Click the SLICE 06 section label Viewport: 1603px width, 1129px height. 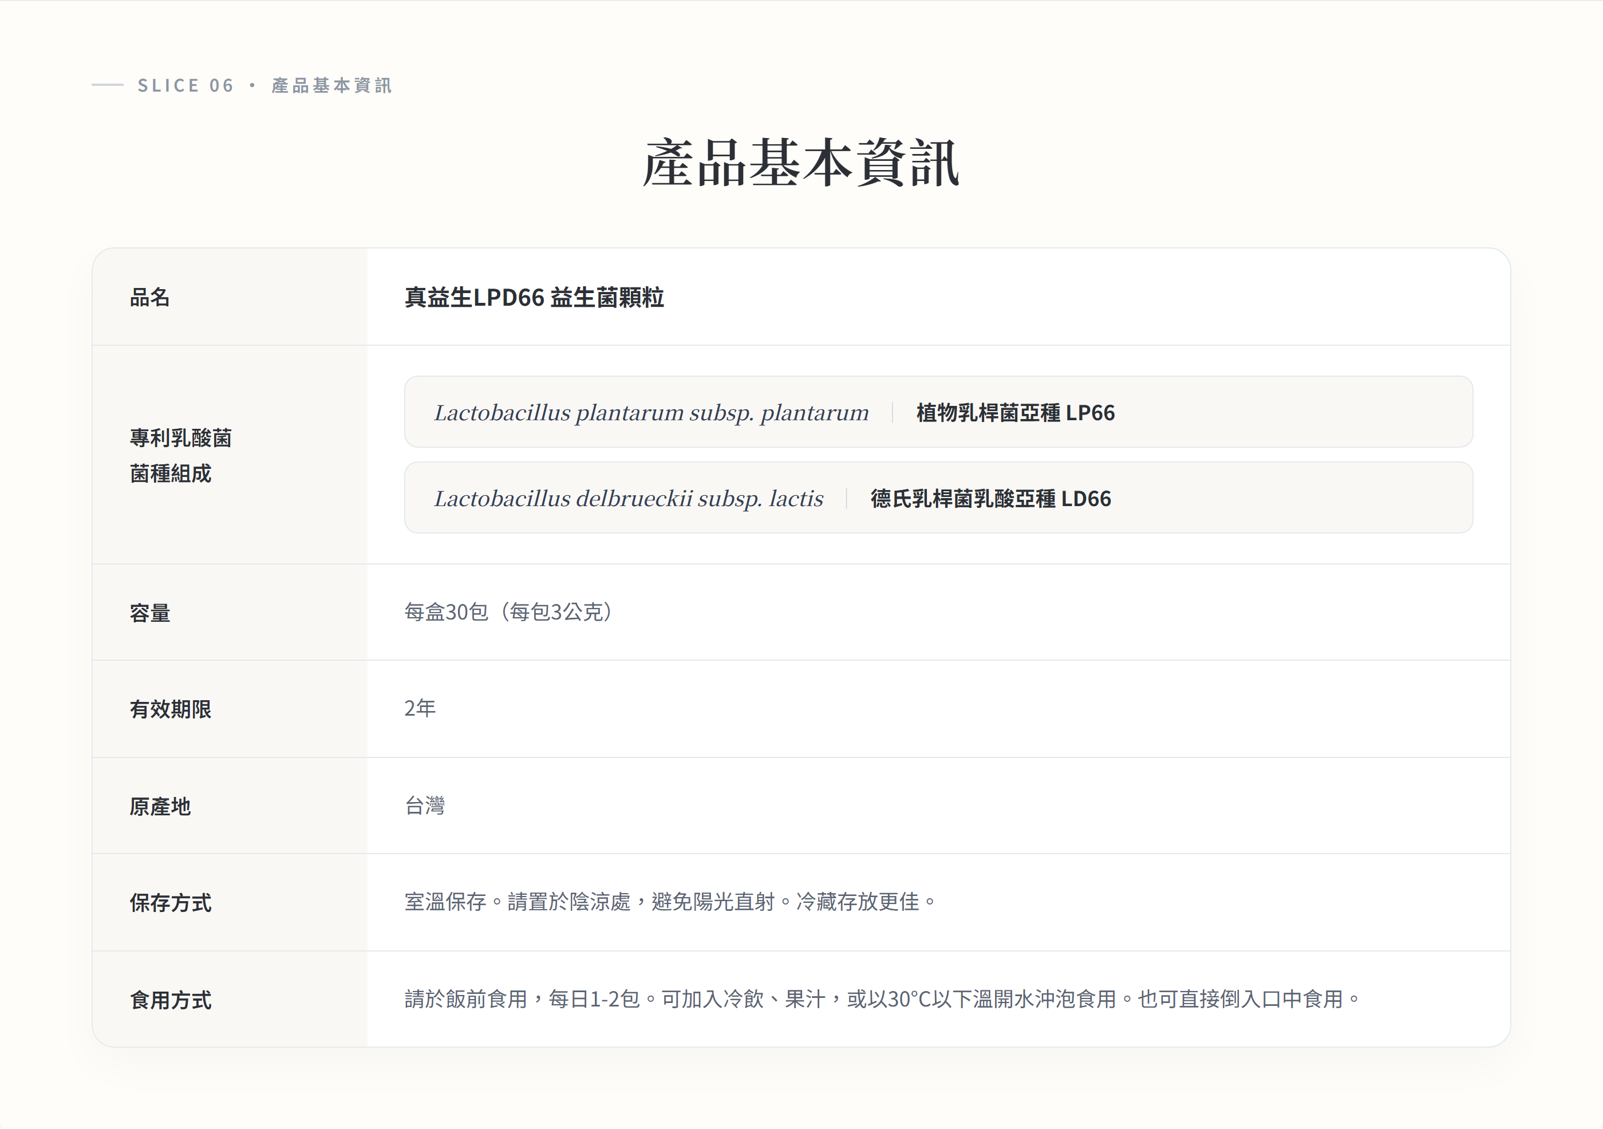click(x=185, y=85)
